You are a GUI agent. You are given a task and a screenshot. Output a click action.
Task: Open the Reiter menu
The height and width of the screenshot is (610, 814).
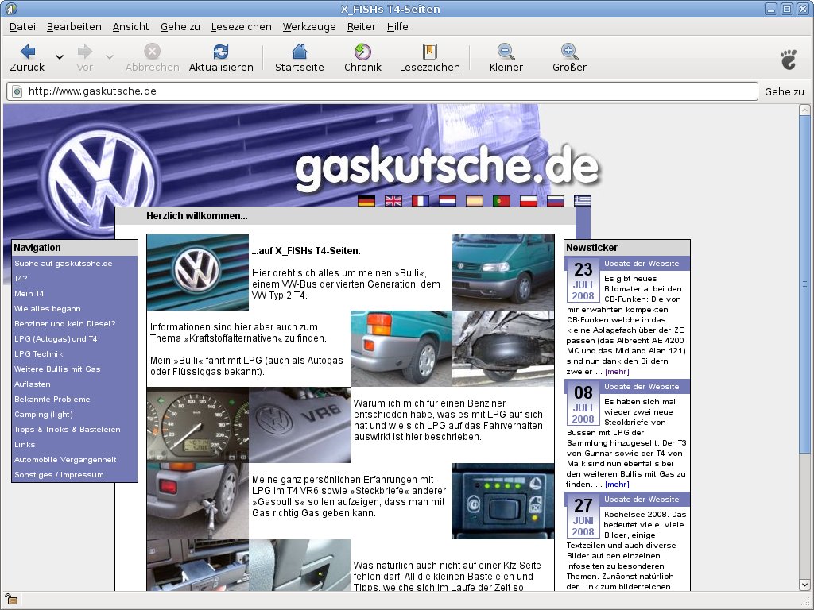[362, 26]
